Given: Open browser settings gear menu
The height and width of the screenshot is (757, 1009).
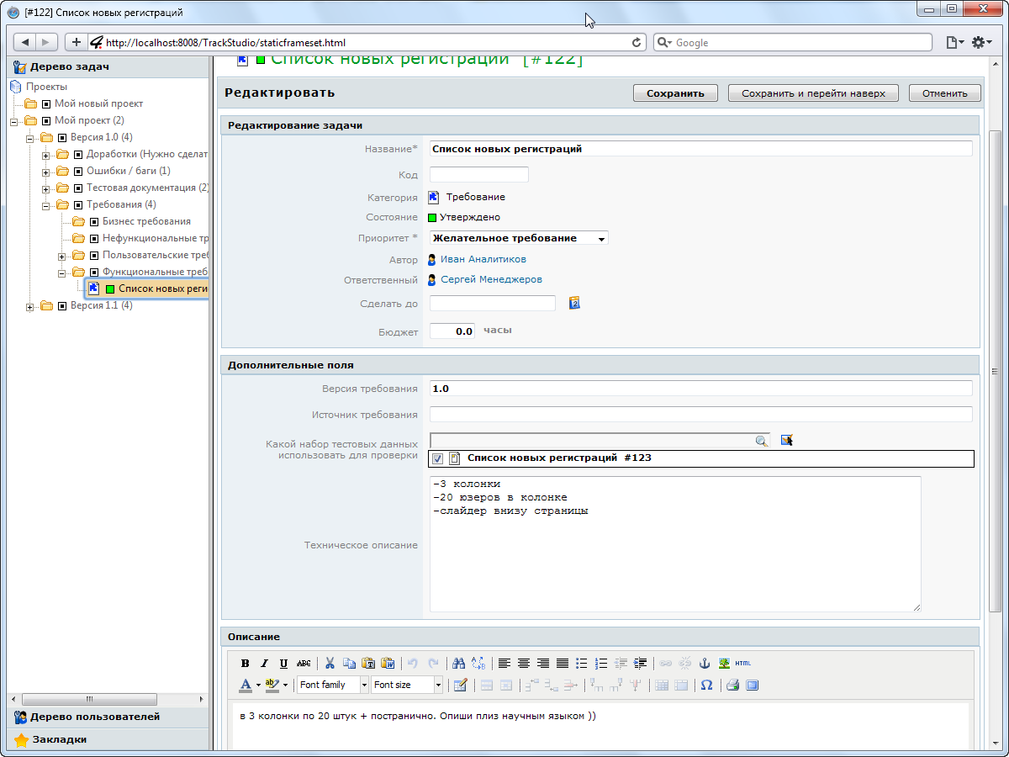Looking at the screenshot, I should click(x=982, y=42).
